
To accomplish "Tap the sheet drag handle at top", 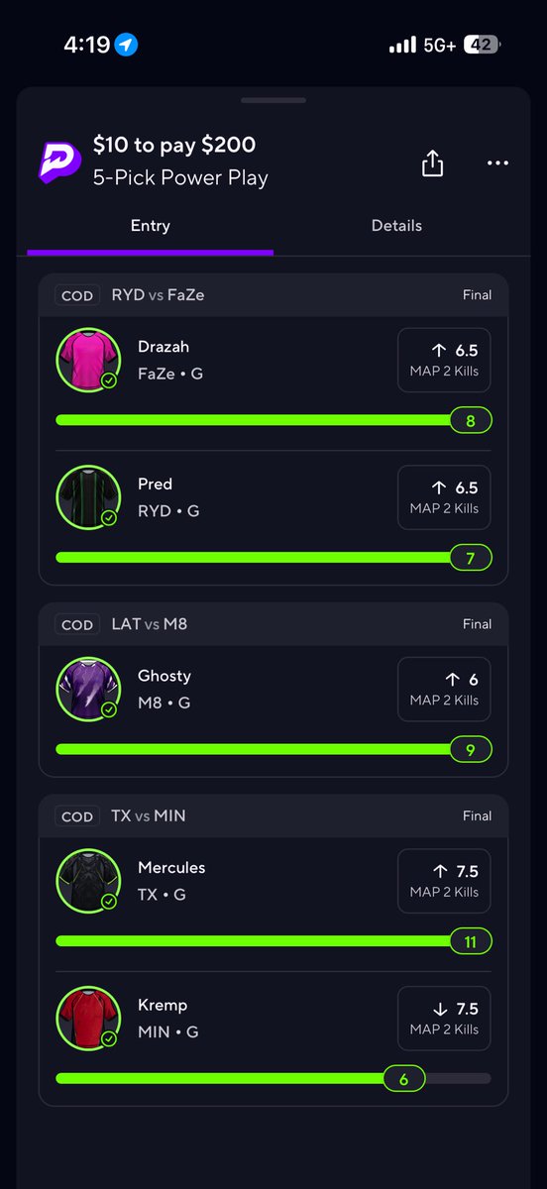I will (273, 100).
